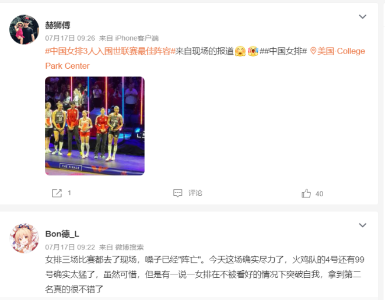This screenshot has height=300, width=385.
Task: Open Bon德_L's anime avatar
Action: 24,238
